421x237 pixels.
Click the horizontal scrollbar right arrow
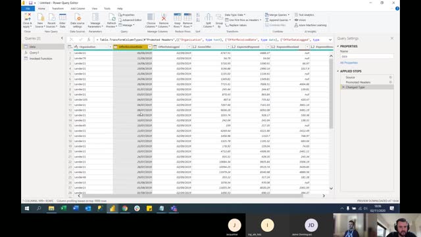[324, 196]
